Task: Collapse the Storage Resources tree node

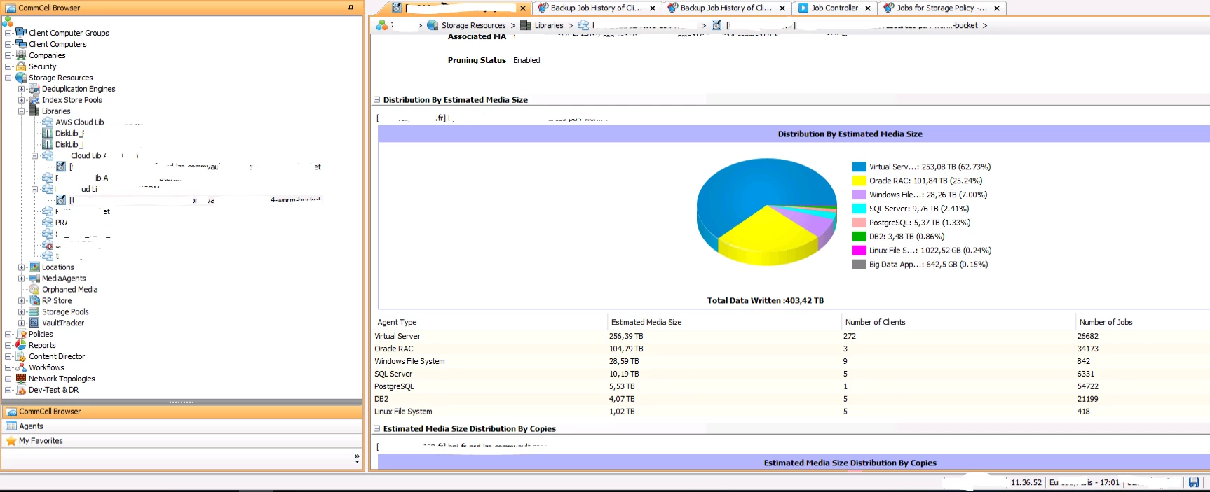Action: pyautogui.click(x=8, y=78)
